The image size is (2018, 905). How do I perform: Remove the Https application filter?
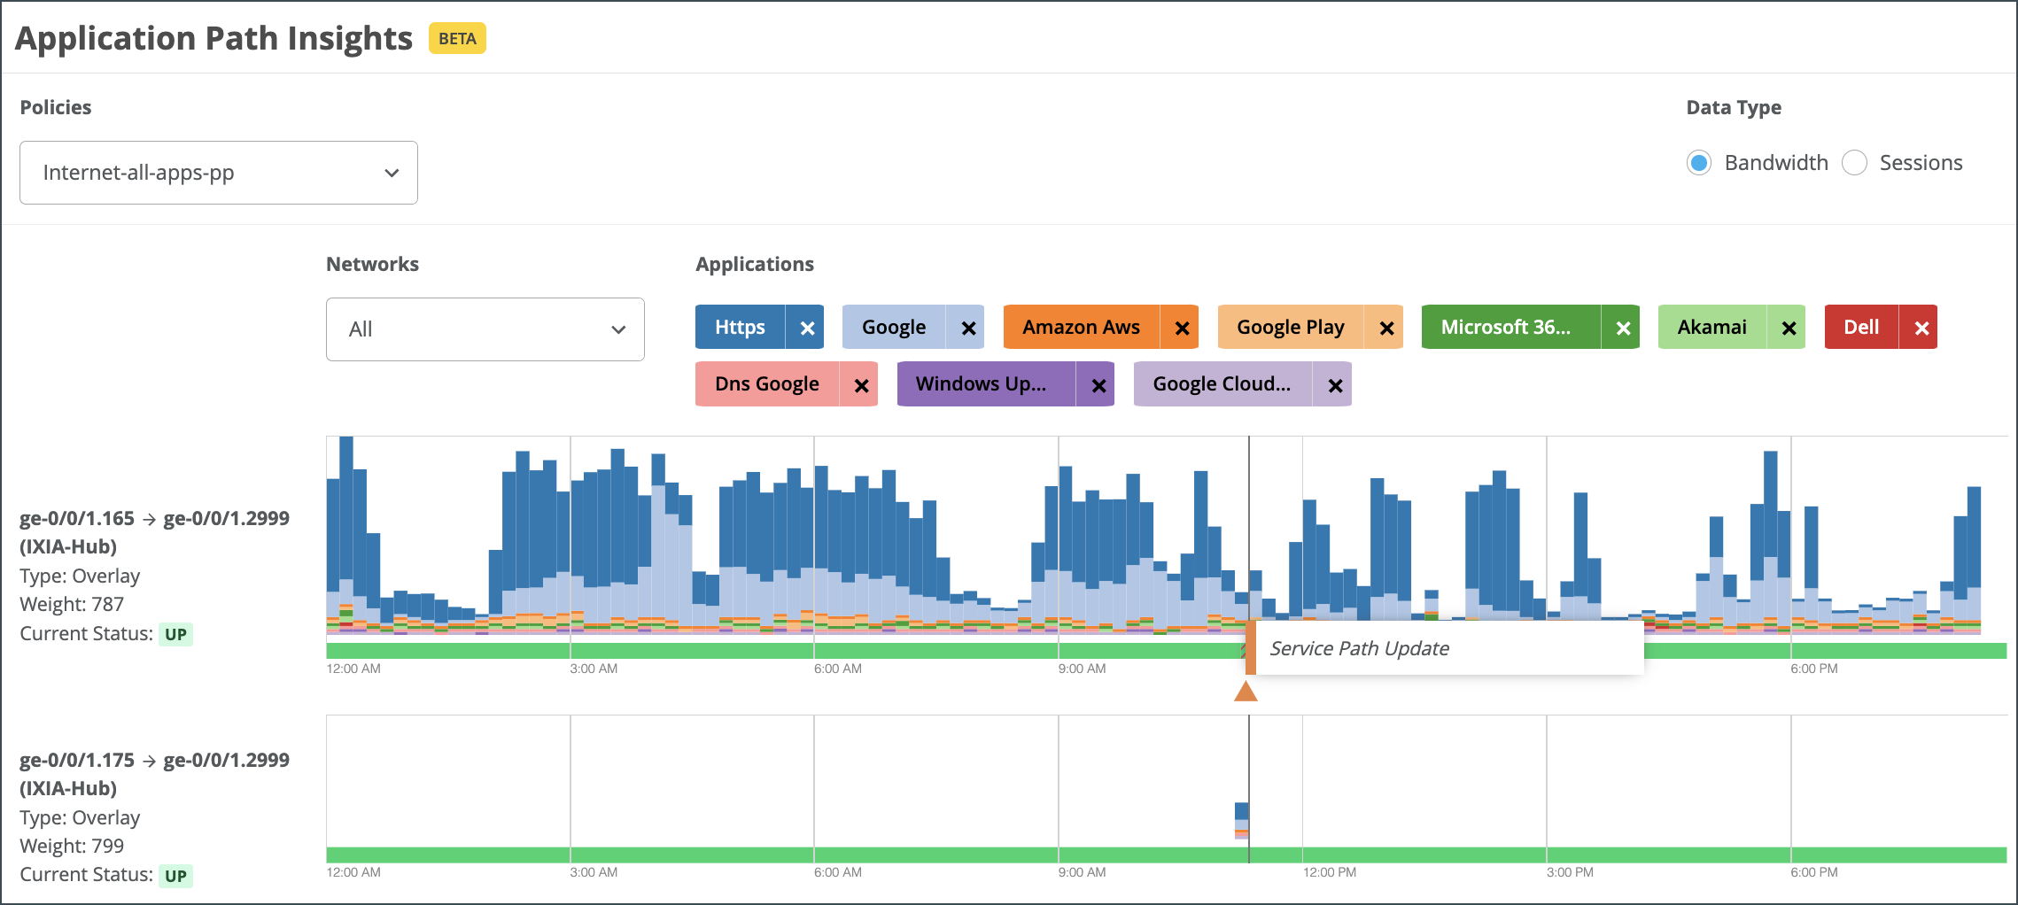click(806, 329)
